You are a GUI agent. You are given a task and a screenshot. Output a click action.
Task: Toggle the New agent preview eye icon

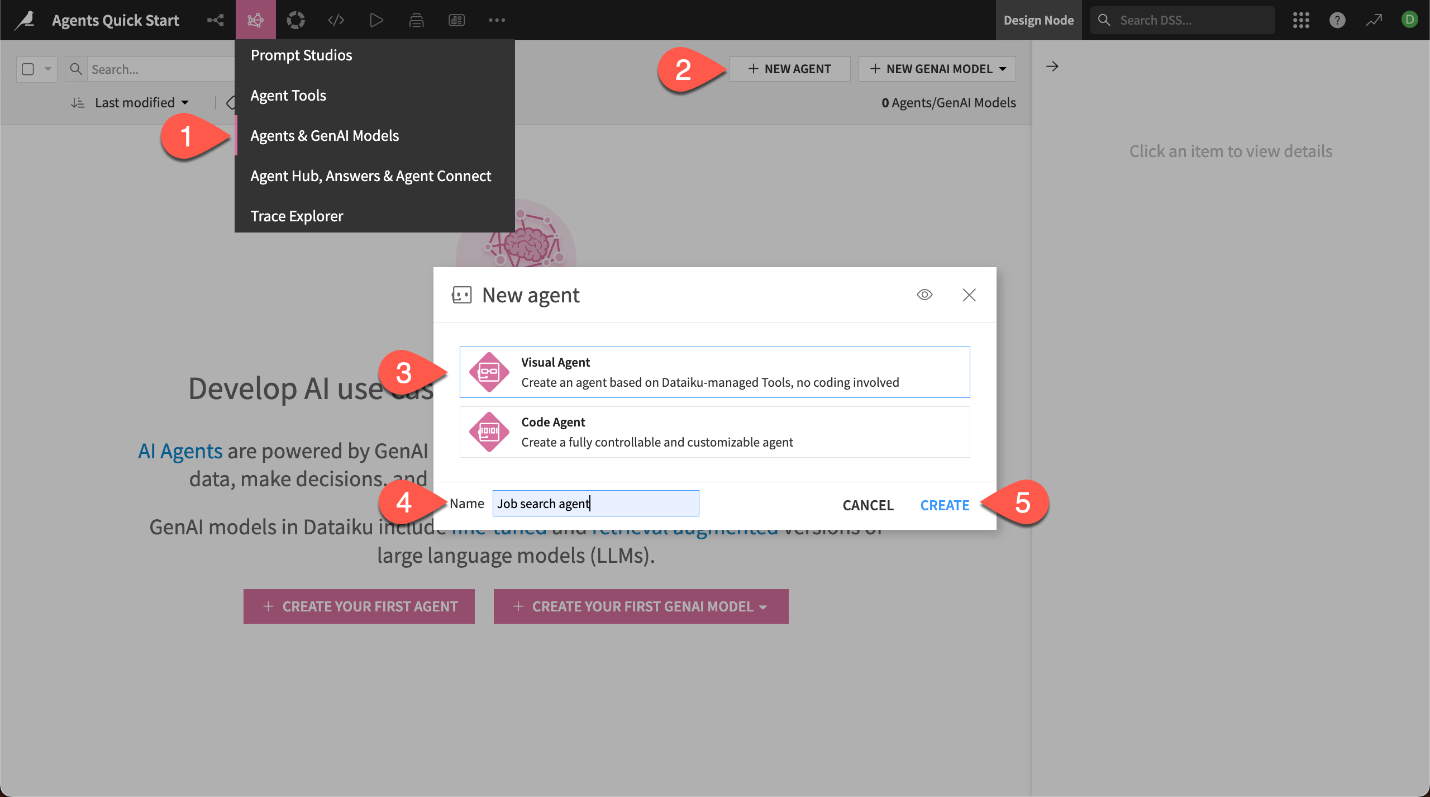pos(924,295)
